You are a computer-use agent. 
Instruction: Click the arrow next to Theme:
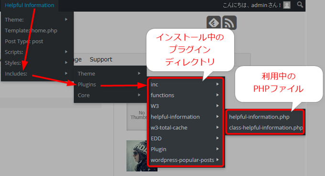point(66,20)
